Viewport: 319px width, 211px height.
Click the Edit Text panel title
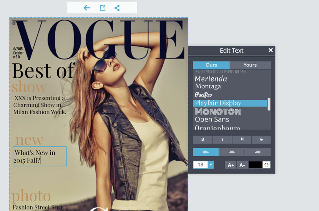pos(231,50)
